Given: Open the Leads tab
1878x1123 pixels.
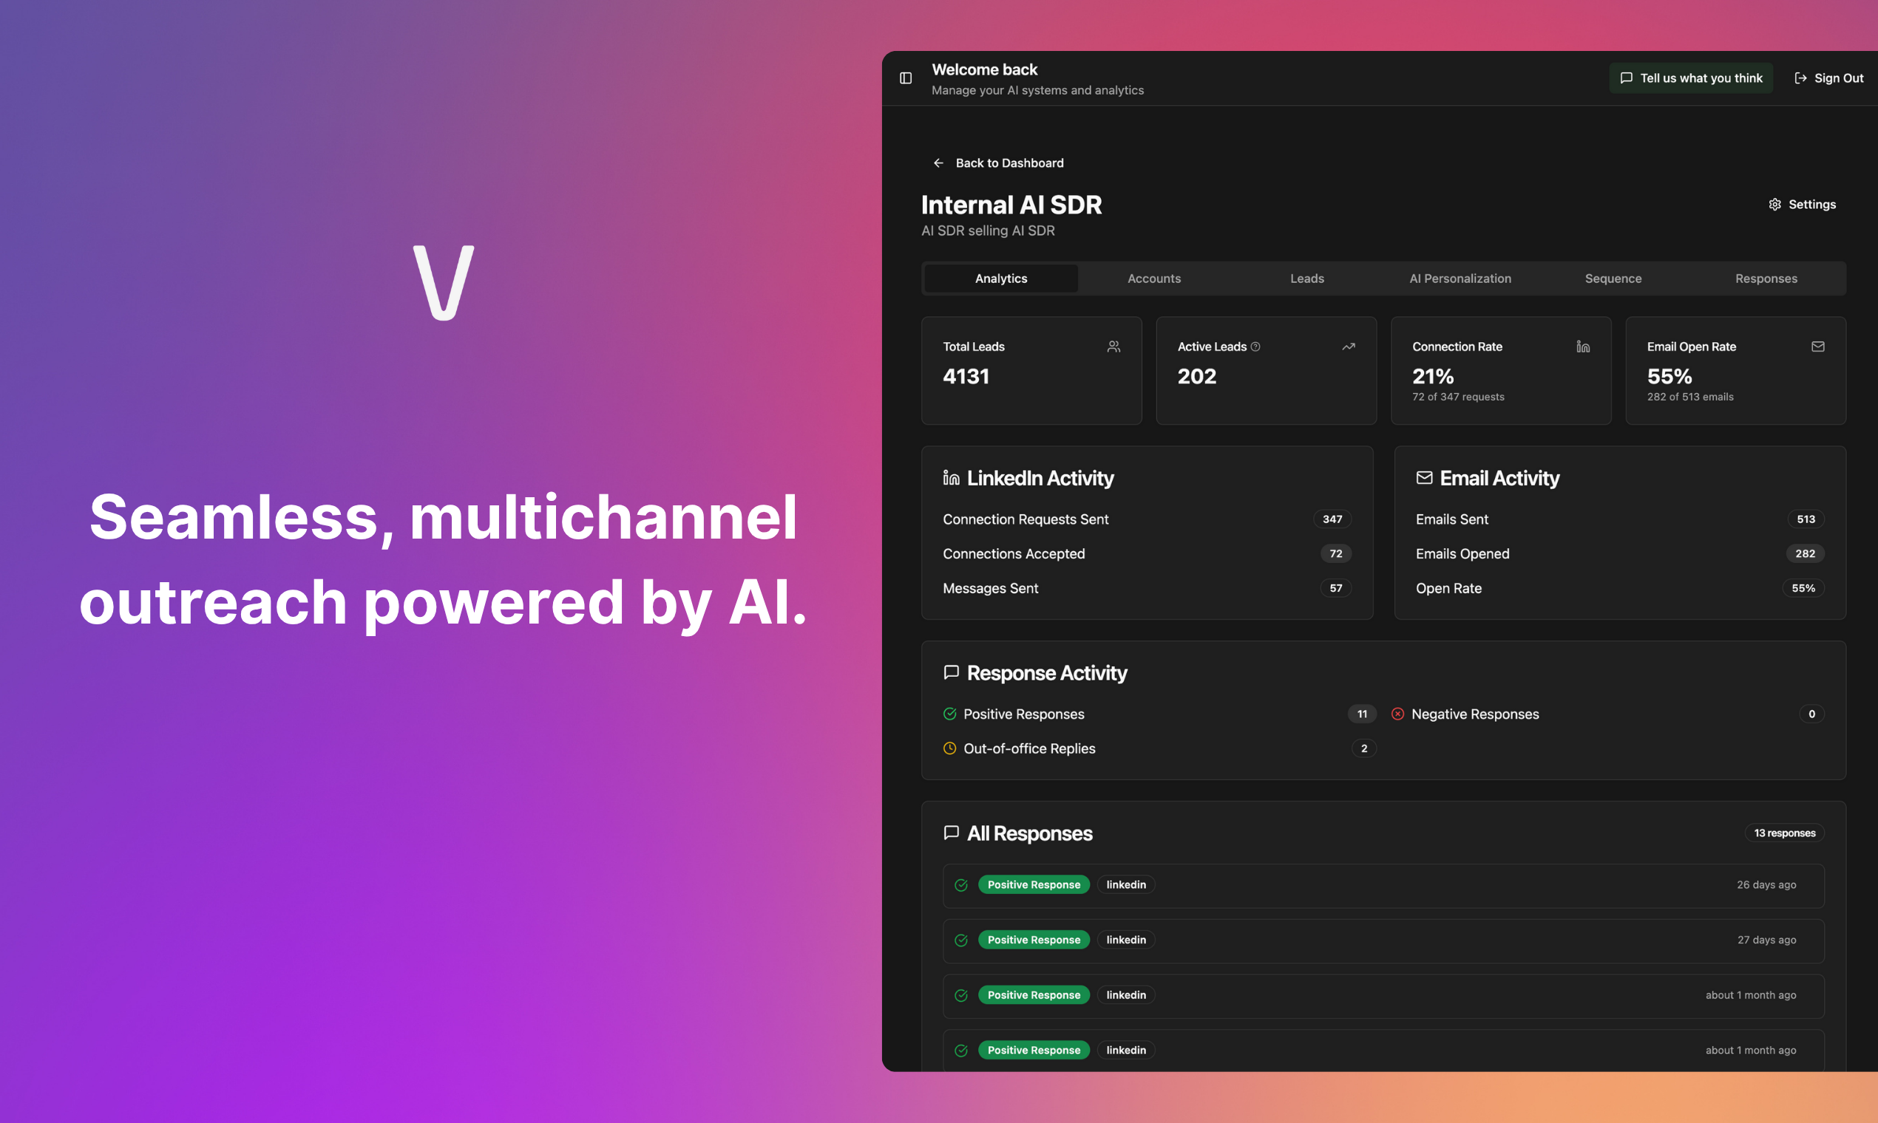Looking at the screenshot, I should [1307, 279].
